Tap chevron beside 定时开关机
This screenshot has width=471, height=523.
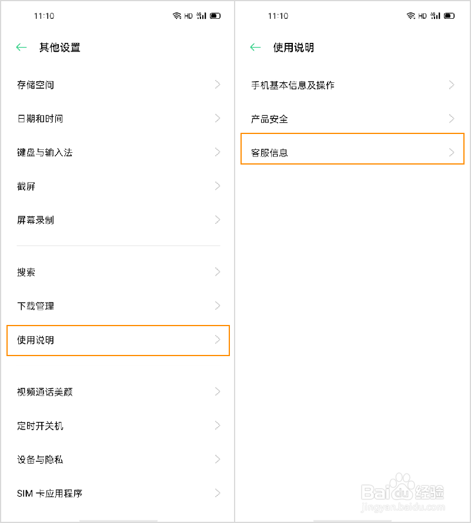[x=218, y=425]
